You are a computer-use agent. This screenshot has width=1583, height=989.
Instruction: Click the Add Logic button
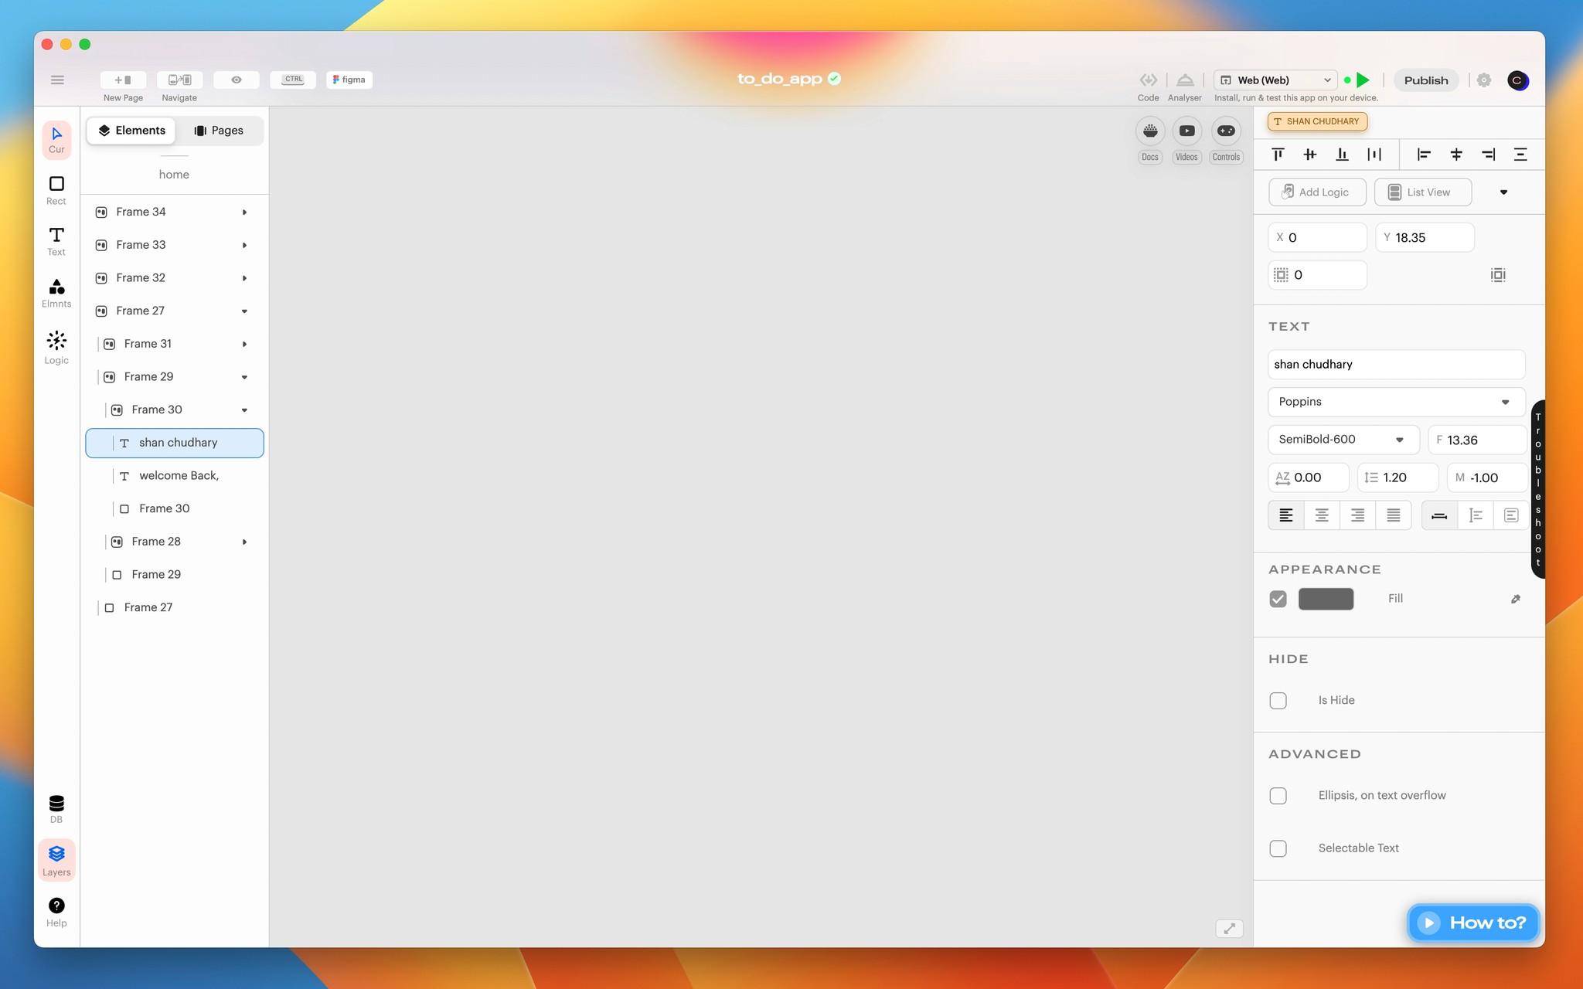point(1316,192)
